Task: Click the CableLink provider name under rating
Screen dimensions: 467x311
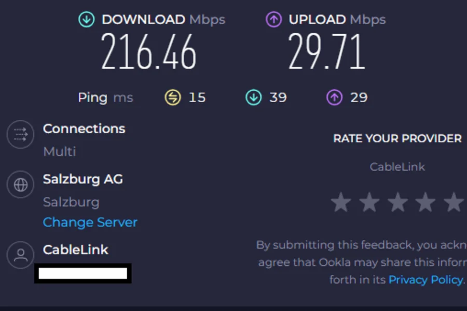Action: pyautogui.click(x=397, y=167)
